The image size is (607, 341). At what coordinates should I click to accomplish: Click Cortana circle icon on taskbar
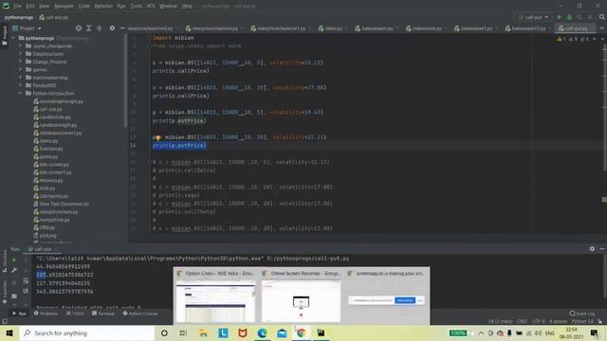coord(164,332)
